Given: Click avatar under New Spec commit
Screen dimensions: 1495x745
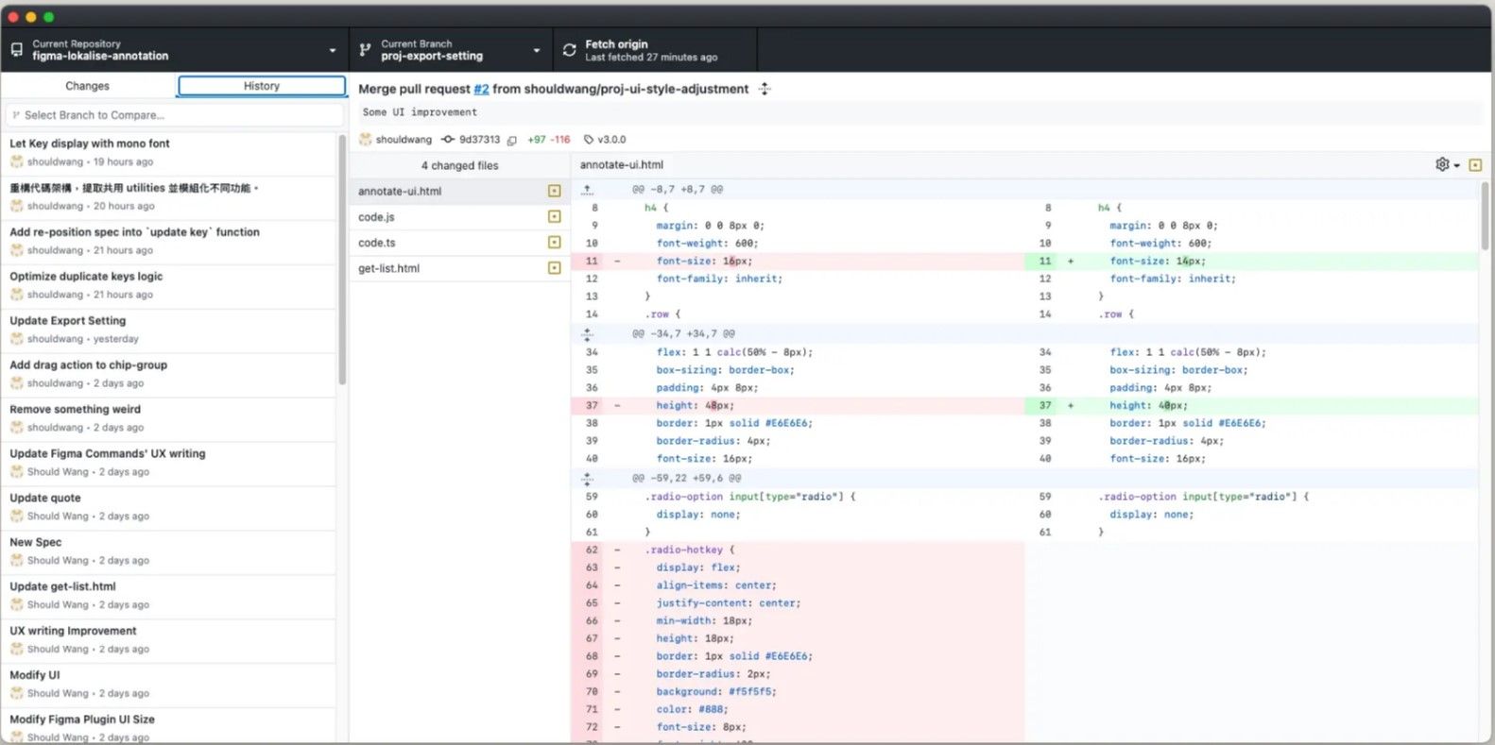Looking at the screenshot, I should coord(16,561).
